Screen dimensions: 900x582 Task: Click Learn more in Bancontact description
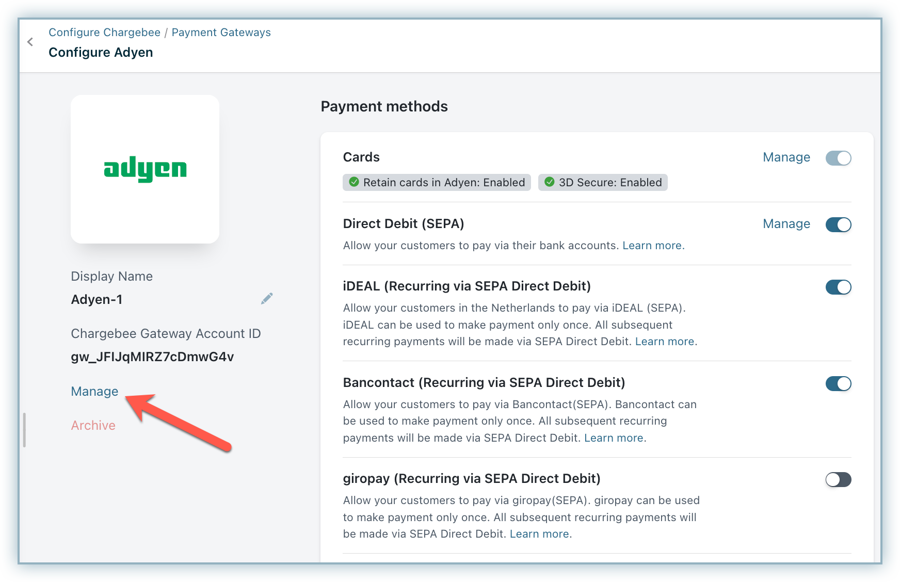point(614,438)
